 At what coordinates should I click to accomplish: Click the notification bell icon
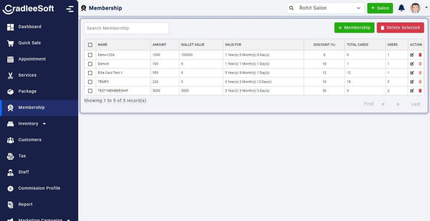pyautogui.click(x=401, y=8)
